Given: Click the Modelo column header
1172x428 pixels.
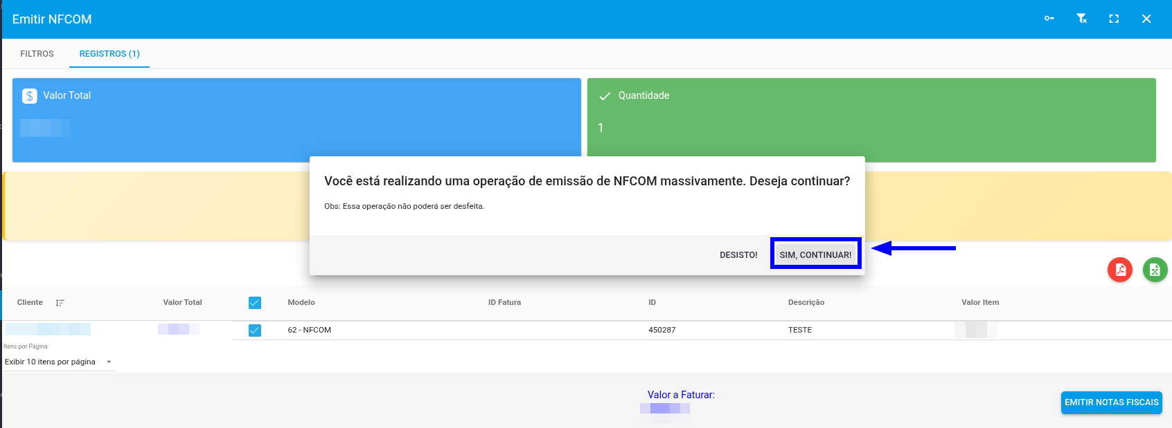Looking at the screenshot, I should [x=301, y=302].
